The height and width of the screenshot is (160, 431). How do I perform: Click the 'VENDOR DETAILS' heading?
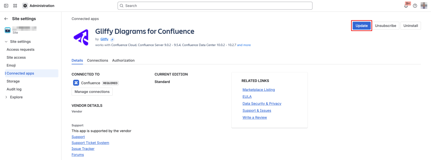pos(87,106)
